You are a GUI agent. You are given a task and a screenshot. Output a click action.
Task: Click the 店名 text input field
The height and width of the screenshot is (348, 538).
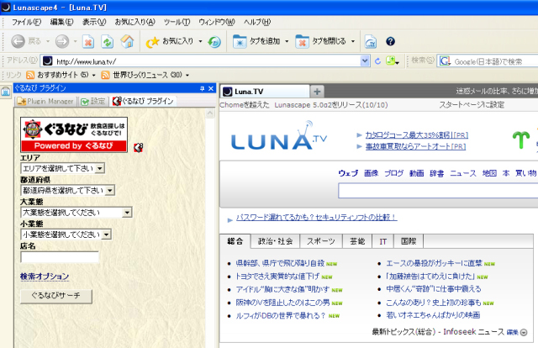(x=60, y=257)
